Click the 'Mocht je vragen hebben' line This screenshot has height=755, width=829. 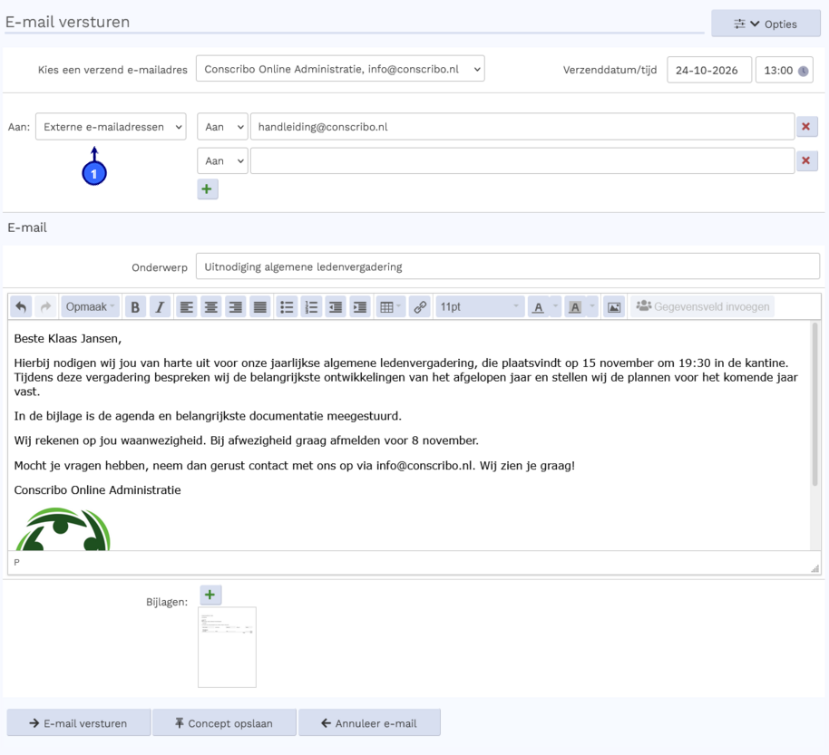(x=295, y=466)
